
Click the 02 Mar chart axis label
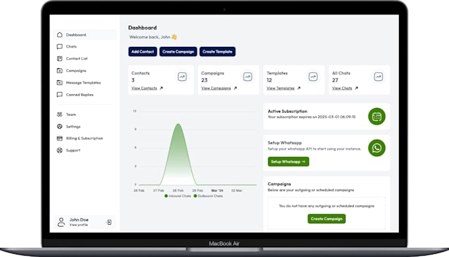tap(237, 190)
